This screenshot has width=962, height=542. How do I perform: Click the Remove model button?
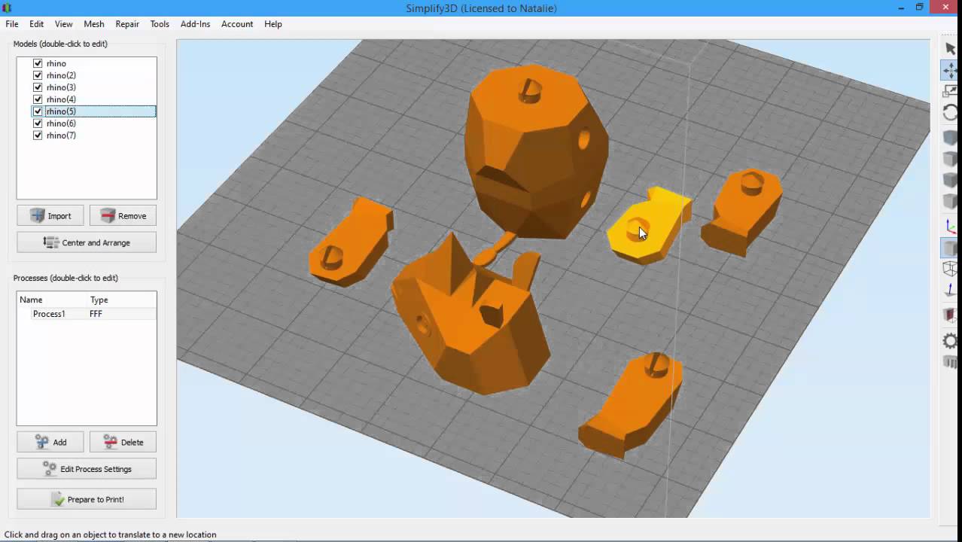point(123,215)
